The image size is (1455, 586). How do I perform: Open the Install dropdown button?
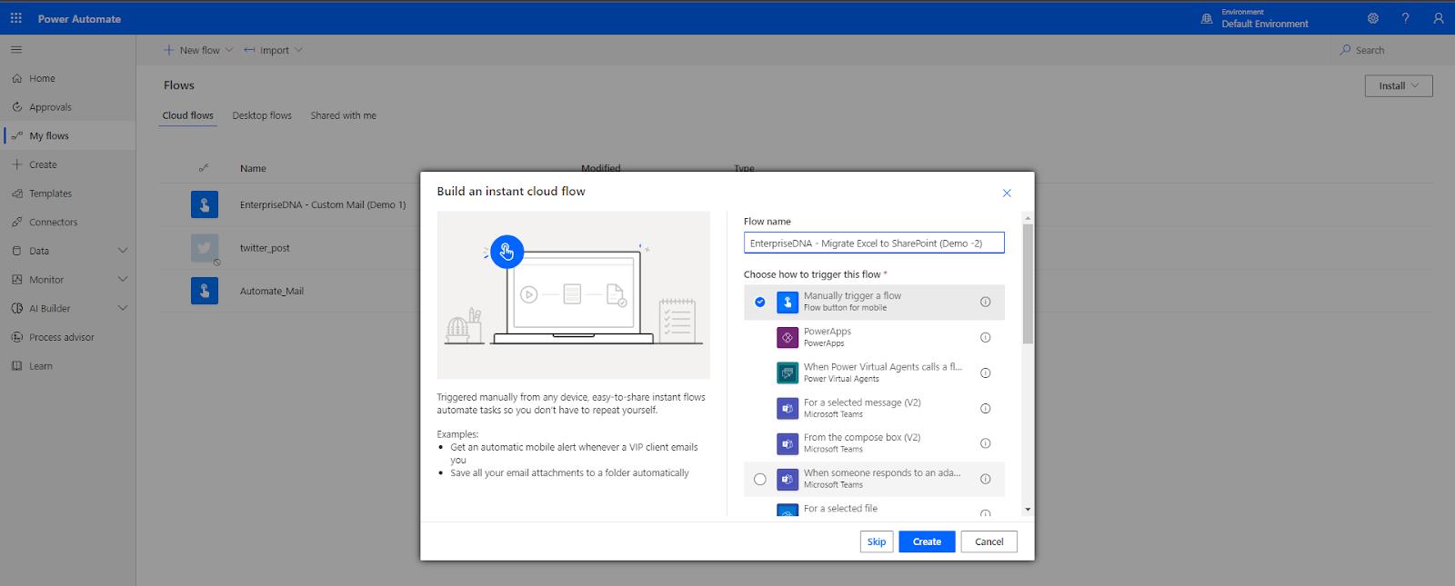(1399, 85)
